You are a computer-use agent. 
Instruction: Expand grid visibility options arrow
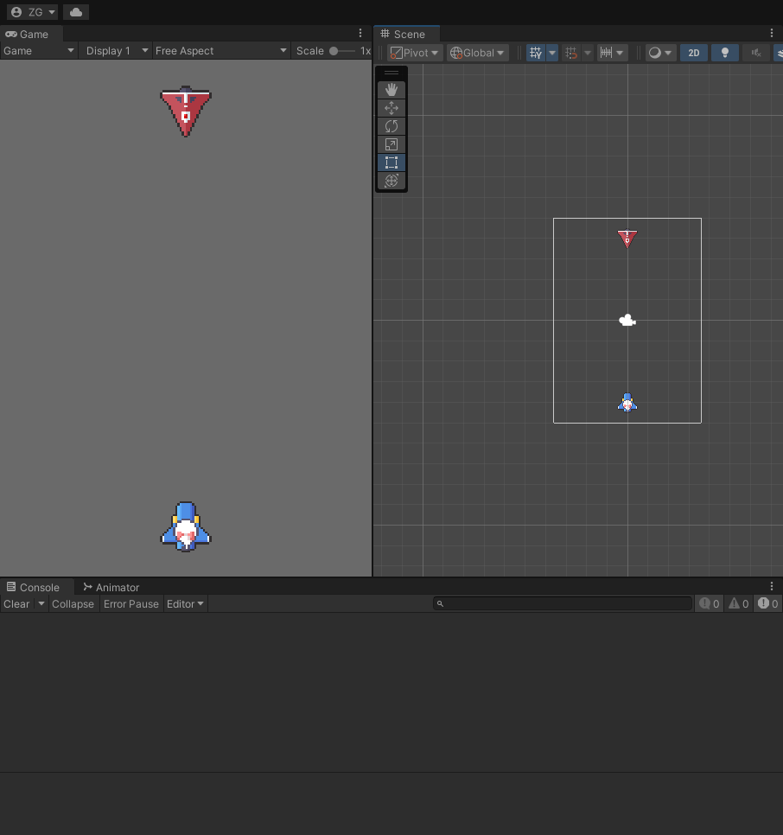[552, 53]
